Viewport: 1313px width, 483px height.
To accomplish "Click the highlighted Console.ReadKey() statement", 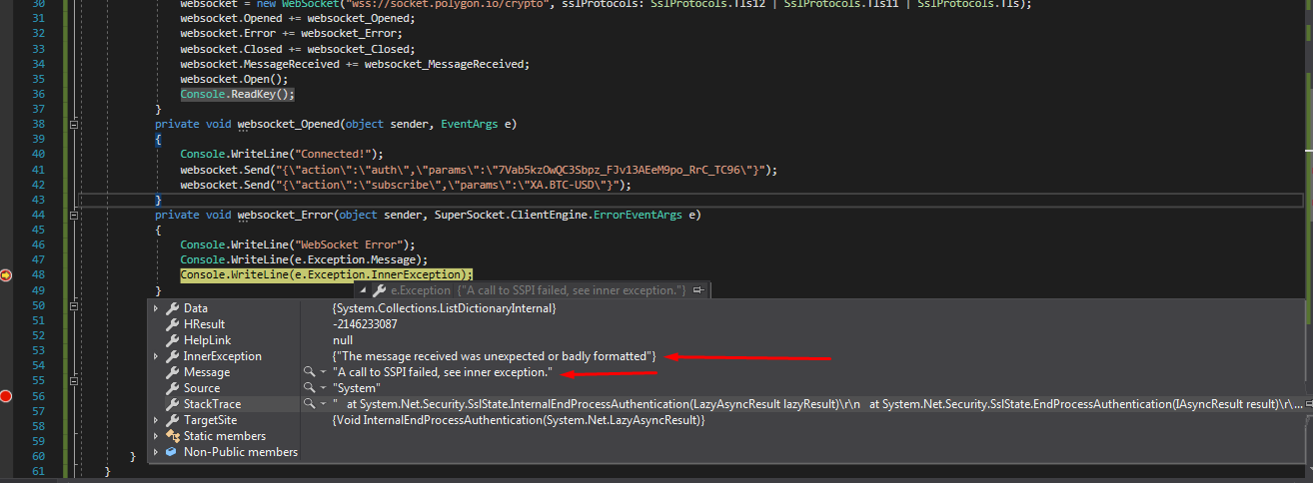I will 238,94.
